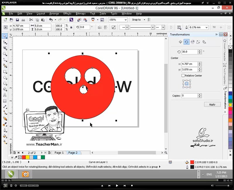Click the Cut scissors icon
This screenshot has height=190, width=234.
click(x=31, y=20)
